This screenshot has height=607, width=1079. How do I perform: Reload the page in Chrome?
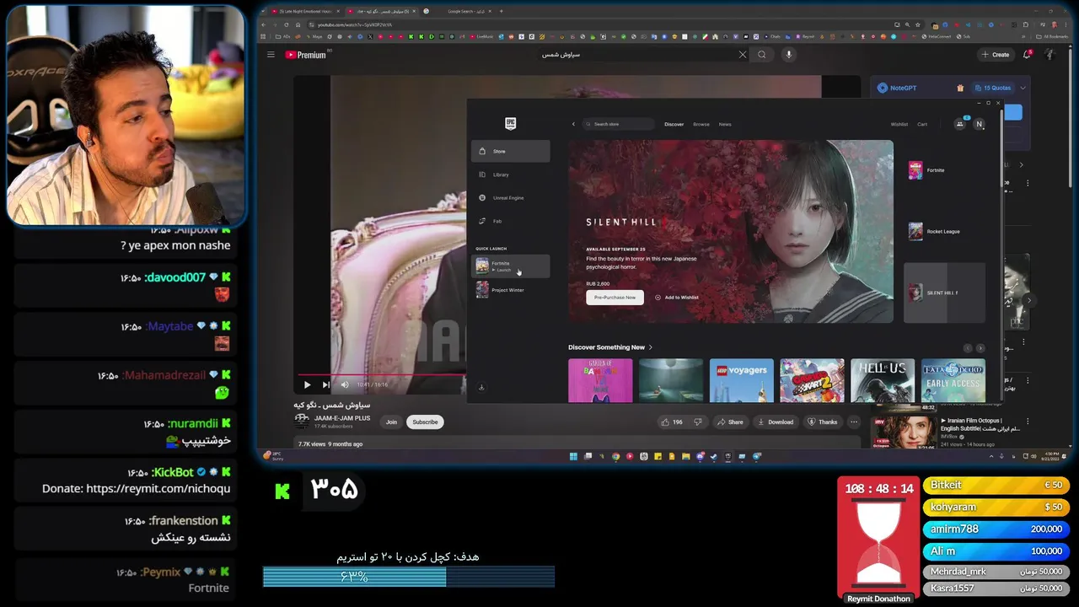click(x=287, y=24)
